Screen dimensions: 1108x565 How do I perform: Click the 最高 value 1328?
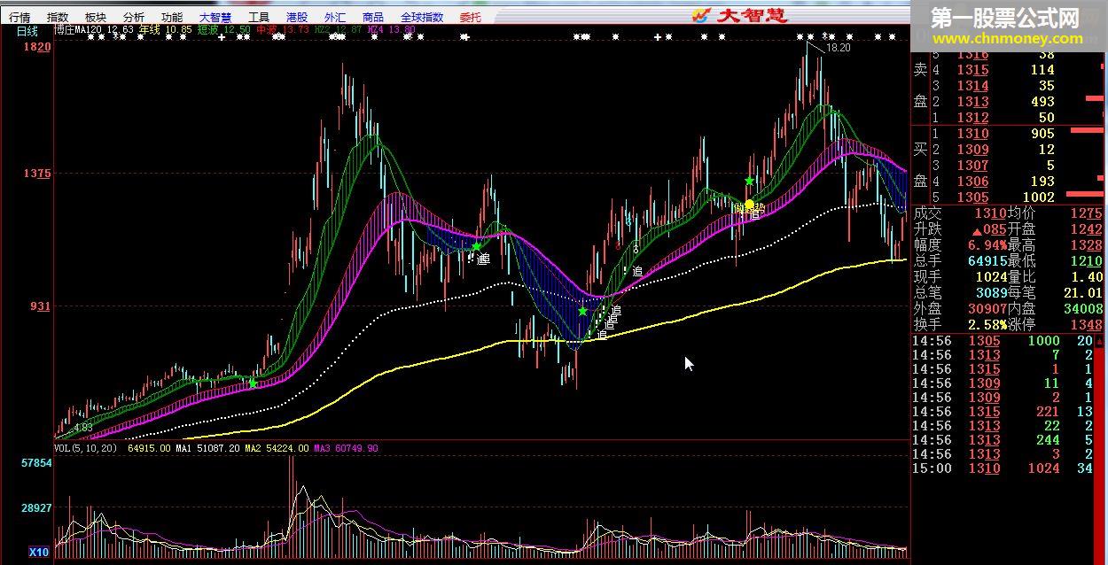tap(1086, 245)
